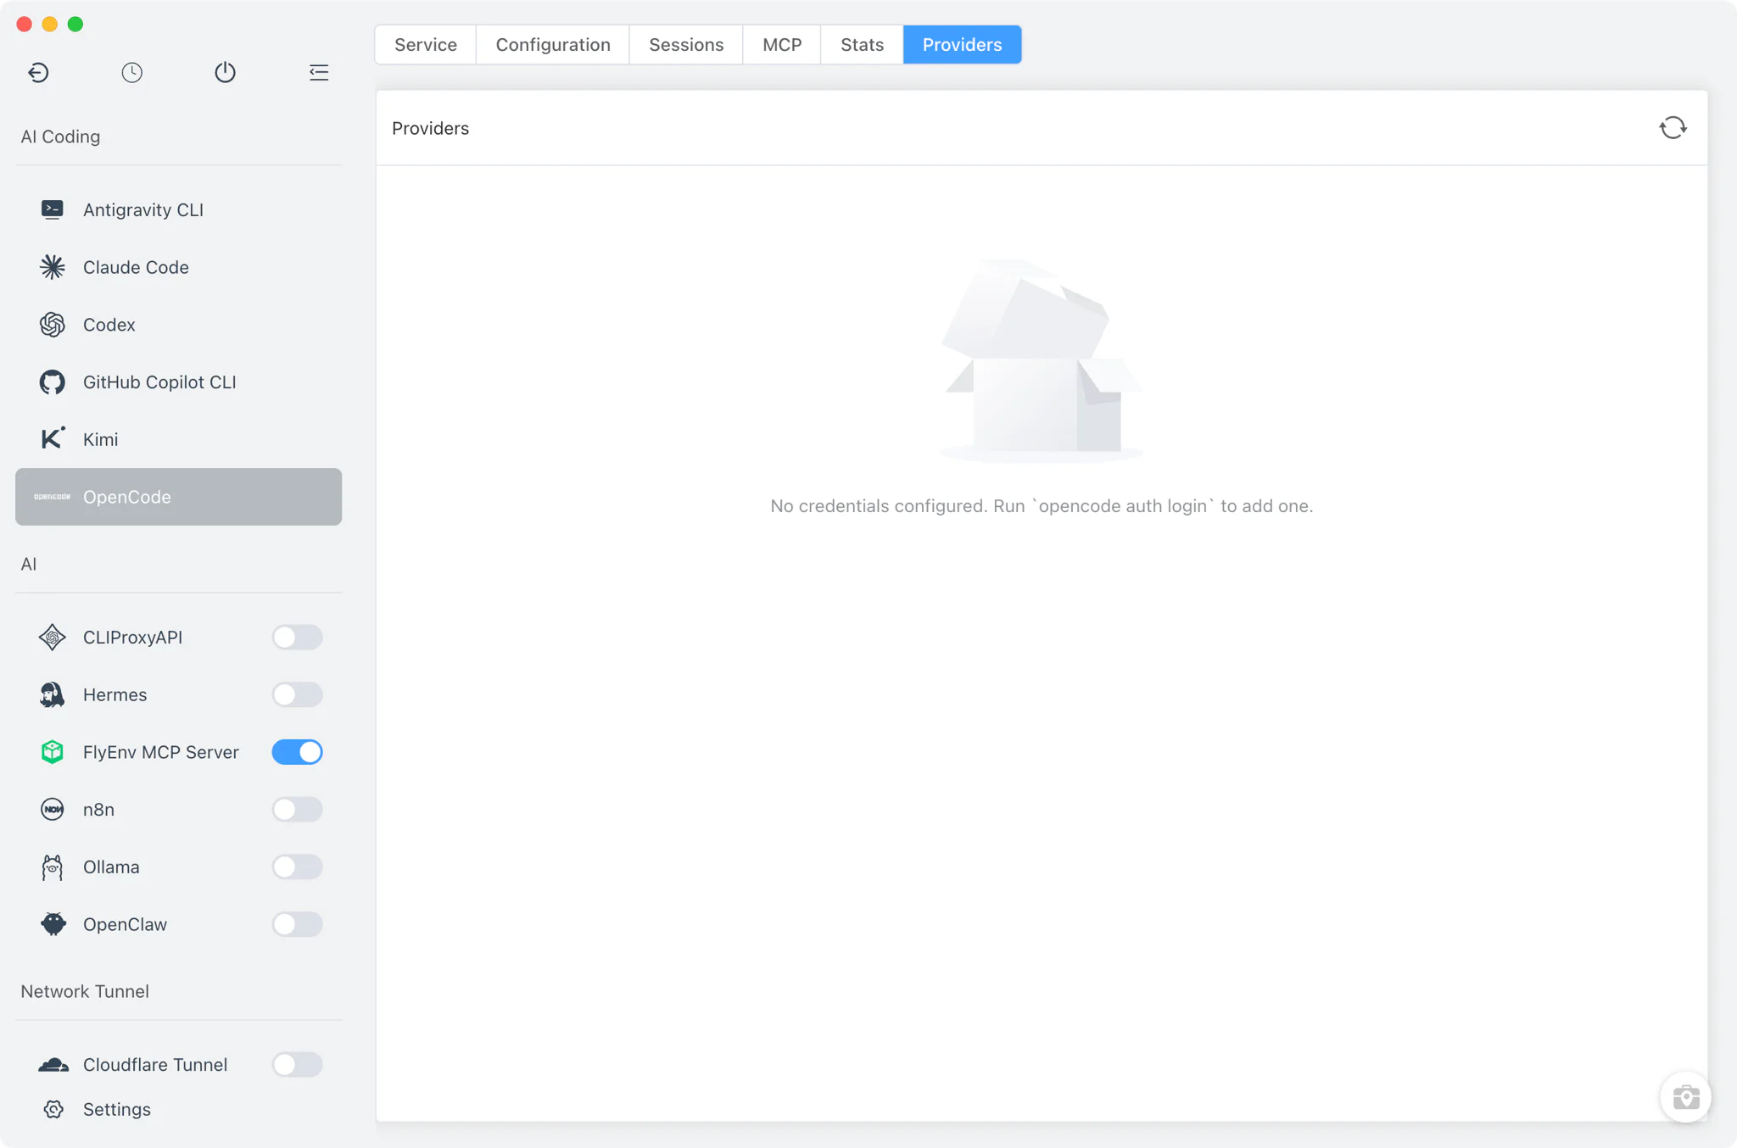Click the "No credentials configured" message
1737x1148 pixels.
(x=1042, y=506)
